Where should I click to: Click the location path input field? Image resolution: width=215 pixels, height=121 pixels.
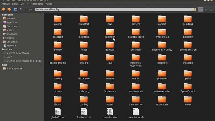point(115,9)
